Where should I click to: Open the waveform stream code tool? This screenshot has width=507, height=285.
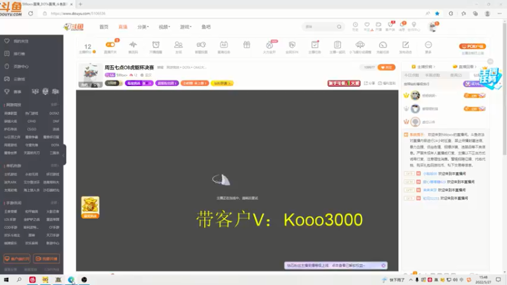(133, 44)
